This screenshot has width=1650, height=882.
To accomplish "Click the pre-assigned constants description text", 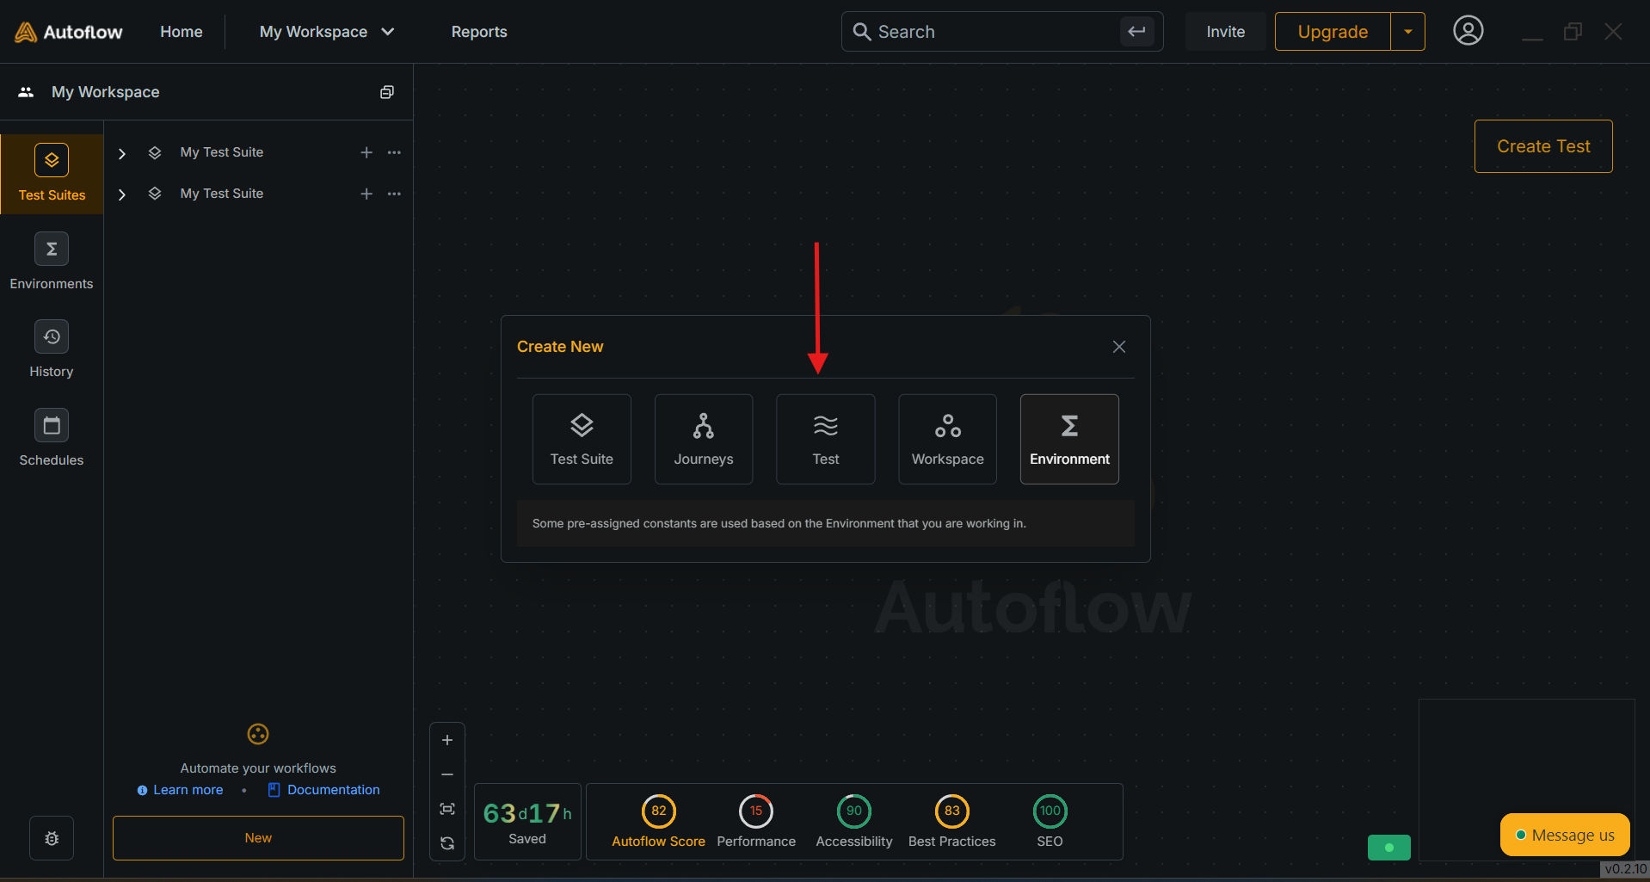I will (x=779, y=523).
